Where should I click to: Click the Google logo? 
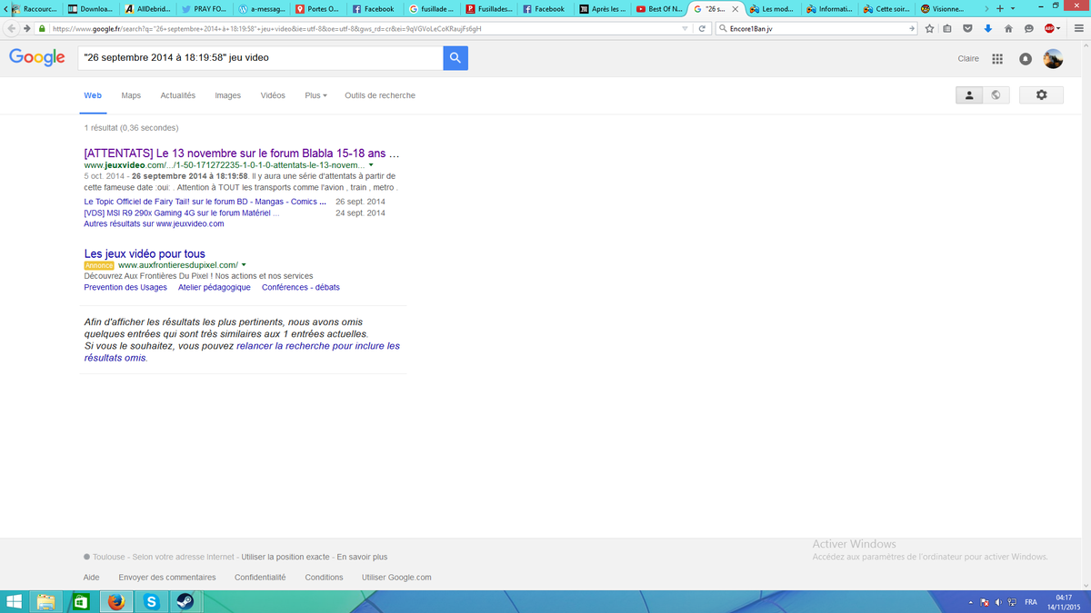(x=37, y=57)
